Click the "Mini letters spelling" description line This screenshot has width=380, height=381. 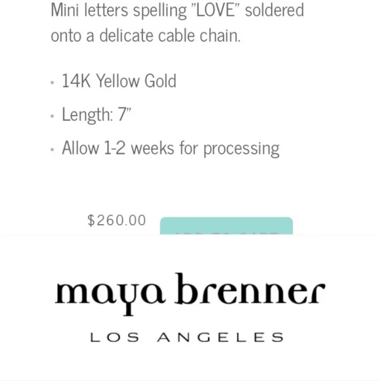(x=177, y=11)
